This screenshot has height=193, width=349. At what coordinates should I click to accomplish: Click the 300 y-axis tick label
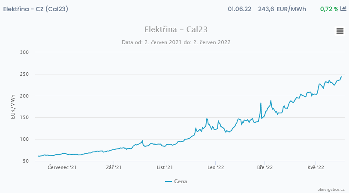[x=24, y=52]
